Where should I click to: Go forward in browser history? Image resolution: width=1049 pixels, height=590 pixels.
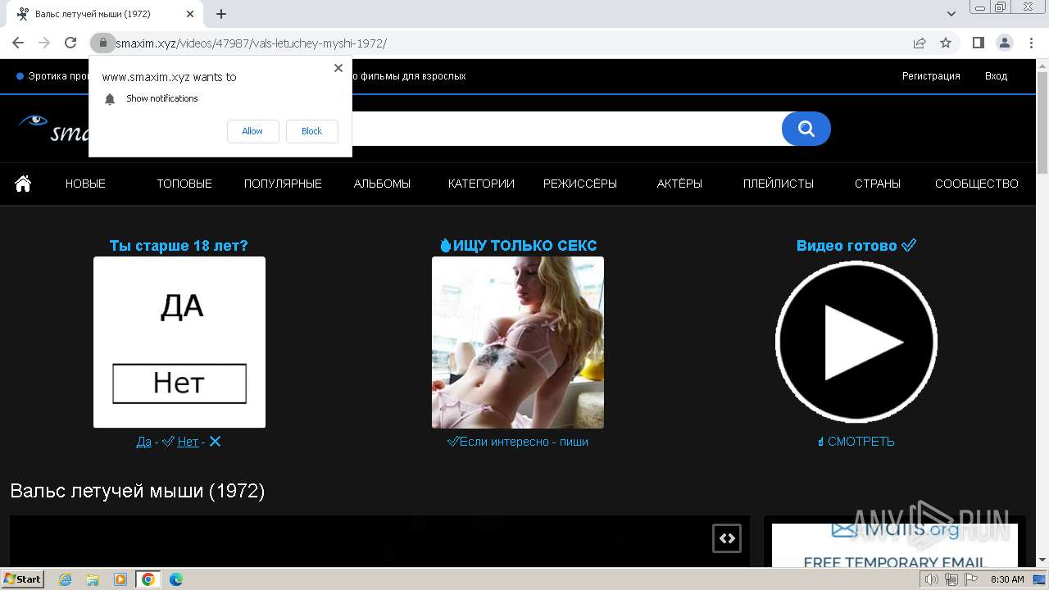pyautogui.click(x=44, y=43)
